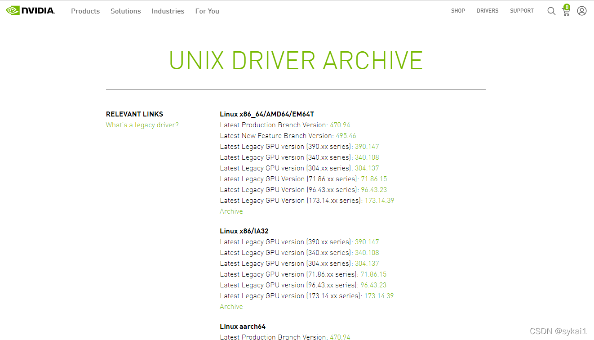This screenshot has height=340, width=594.
Task: Go to SHOP in header
Action: pos(458,11)
